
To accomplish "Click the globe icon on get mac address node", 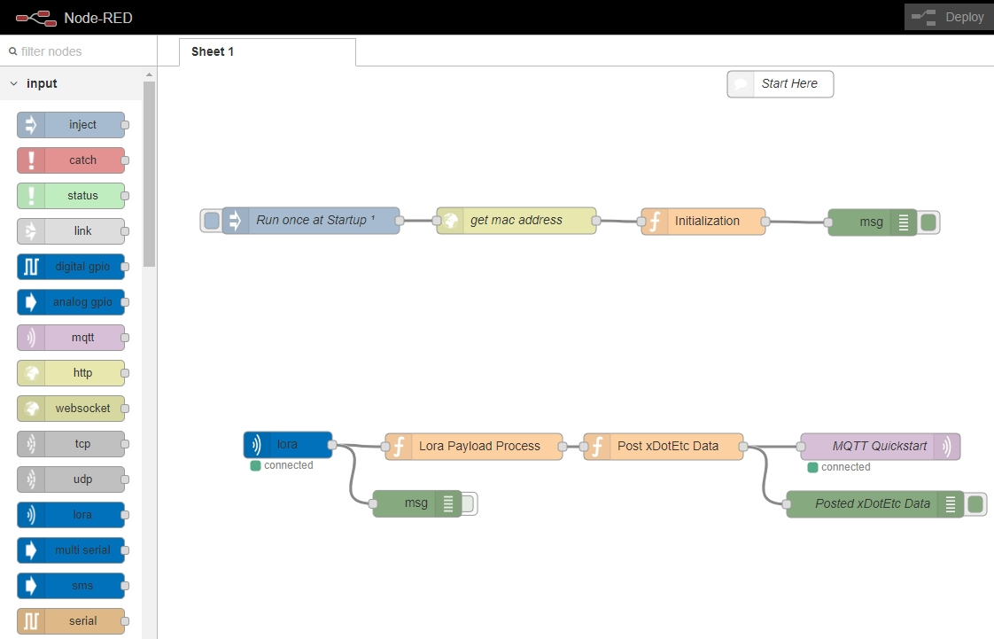I will [451, 221].
